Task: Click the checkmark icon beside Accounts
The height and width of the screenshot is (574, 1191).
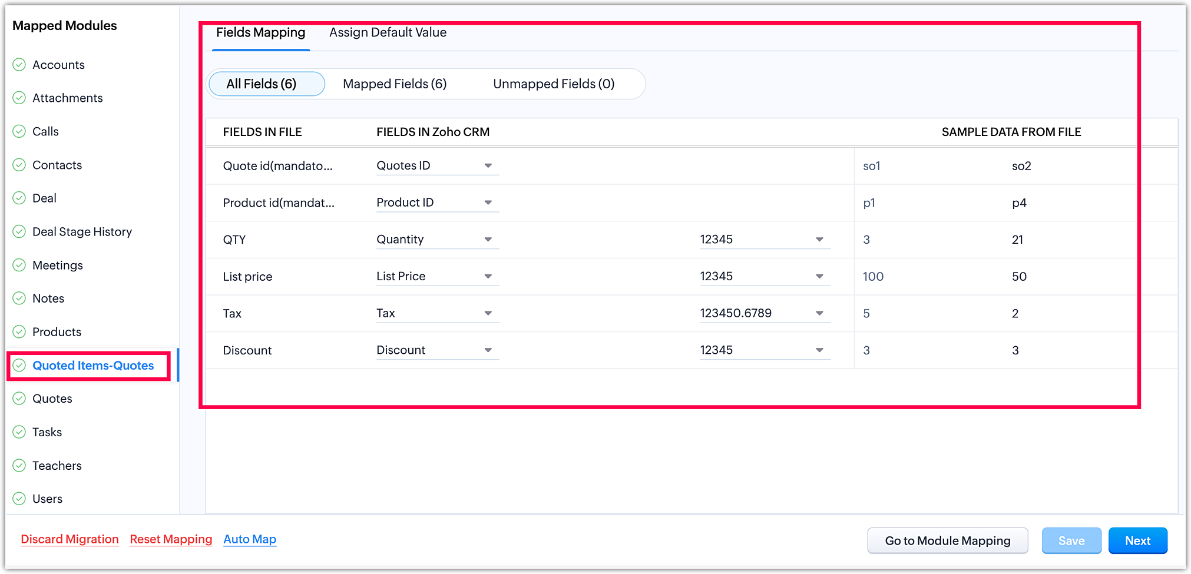Action: coord(19,65)
